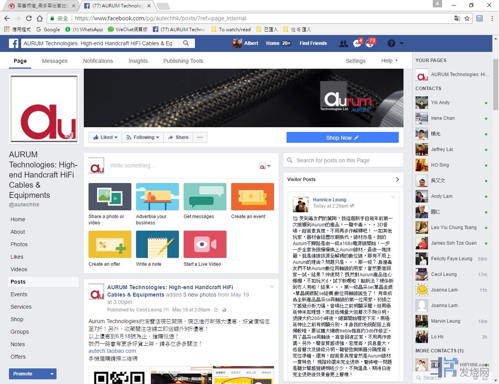Expand the Visitor Posts section arrow

[397, 180]
